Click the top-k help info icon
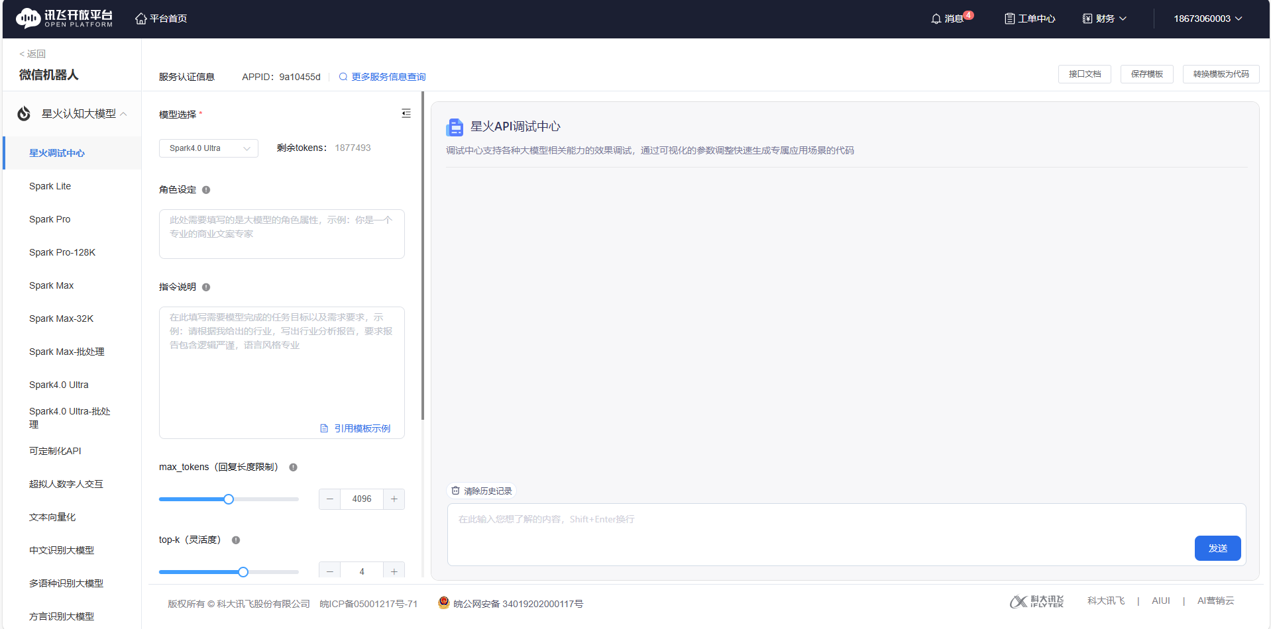Viewport: 1271px width, 629px height. tap(236, 540)
